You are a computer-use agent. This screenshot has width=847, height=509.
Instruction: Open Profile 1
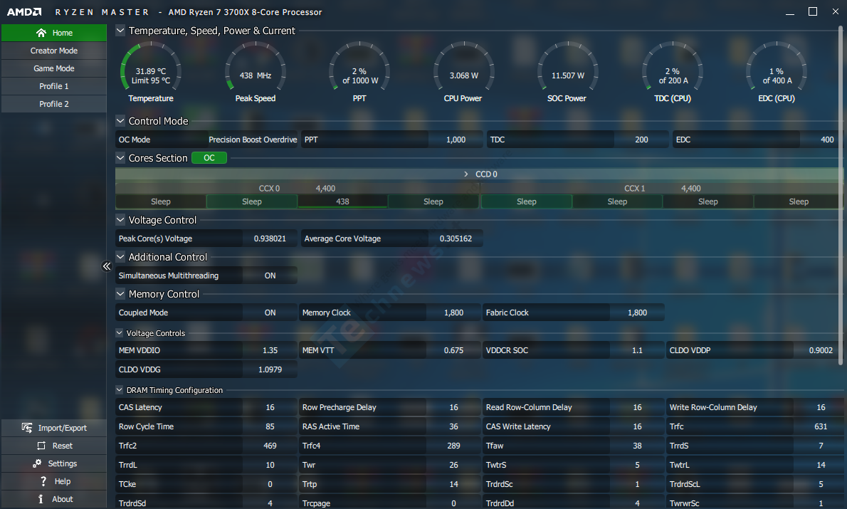tap(54, 86)
